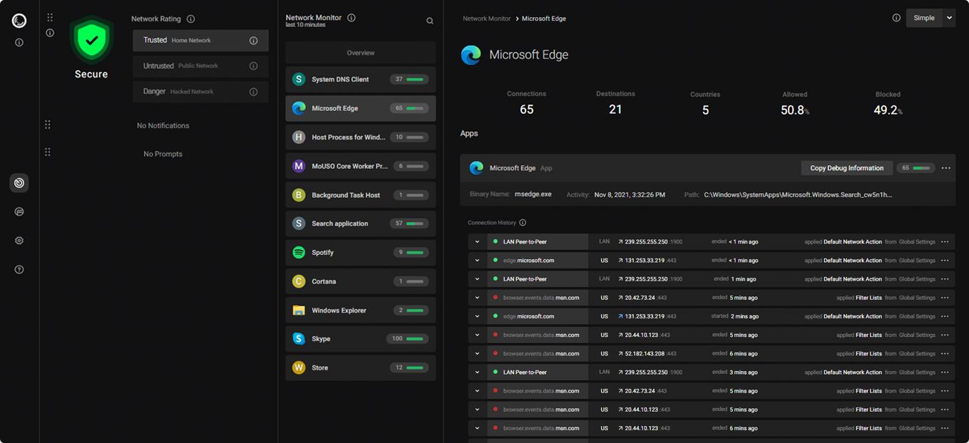Screen dimensions: 969x443
Task: Click the info icon beside Connection History
Action: (523, 223)
